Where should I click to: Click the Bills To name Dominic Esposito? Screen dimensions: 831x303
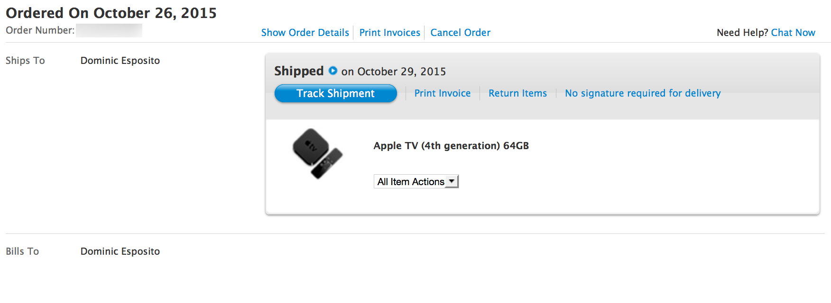120,251
